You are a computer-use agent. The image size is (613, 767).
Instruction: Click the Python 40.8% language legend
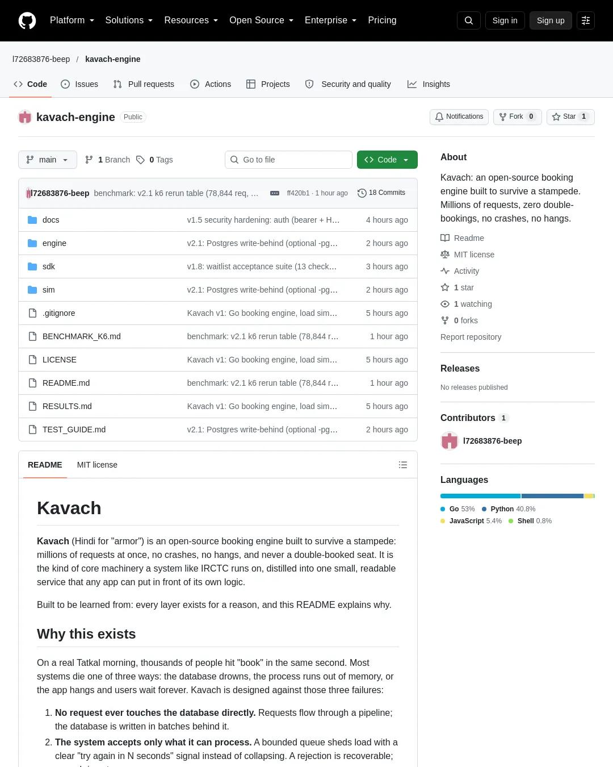point(508,509)
